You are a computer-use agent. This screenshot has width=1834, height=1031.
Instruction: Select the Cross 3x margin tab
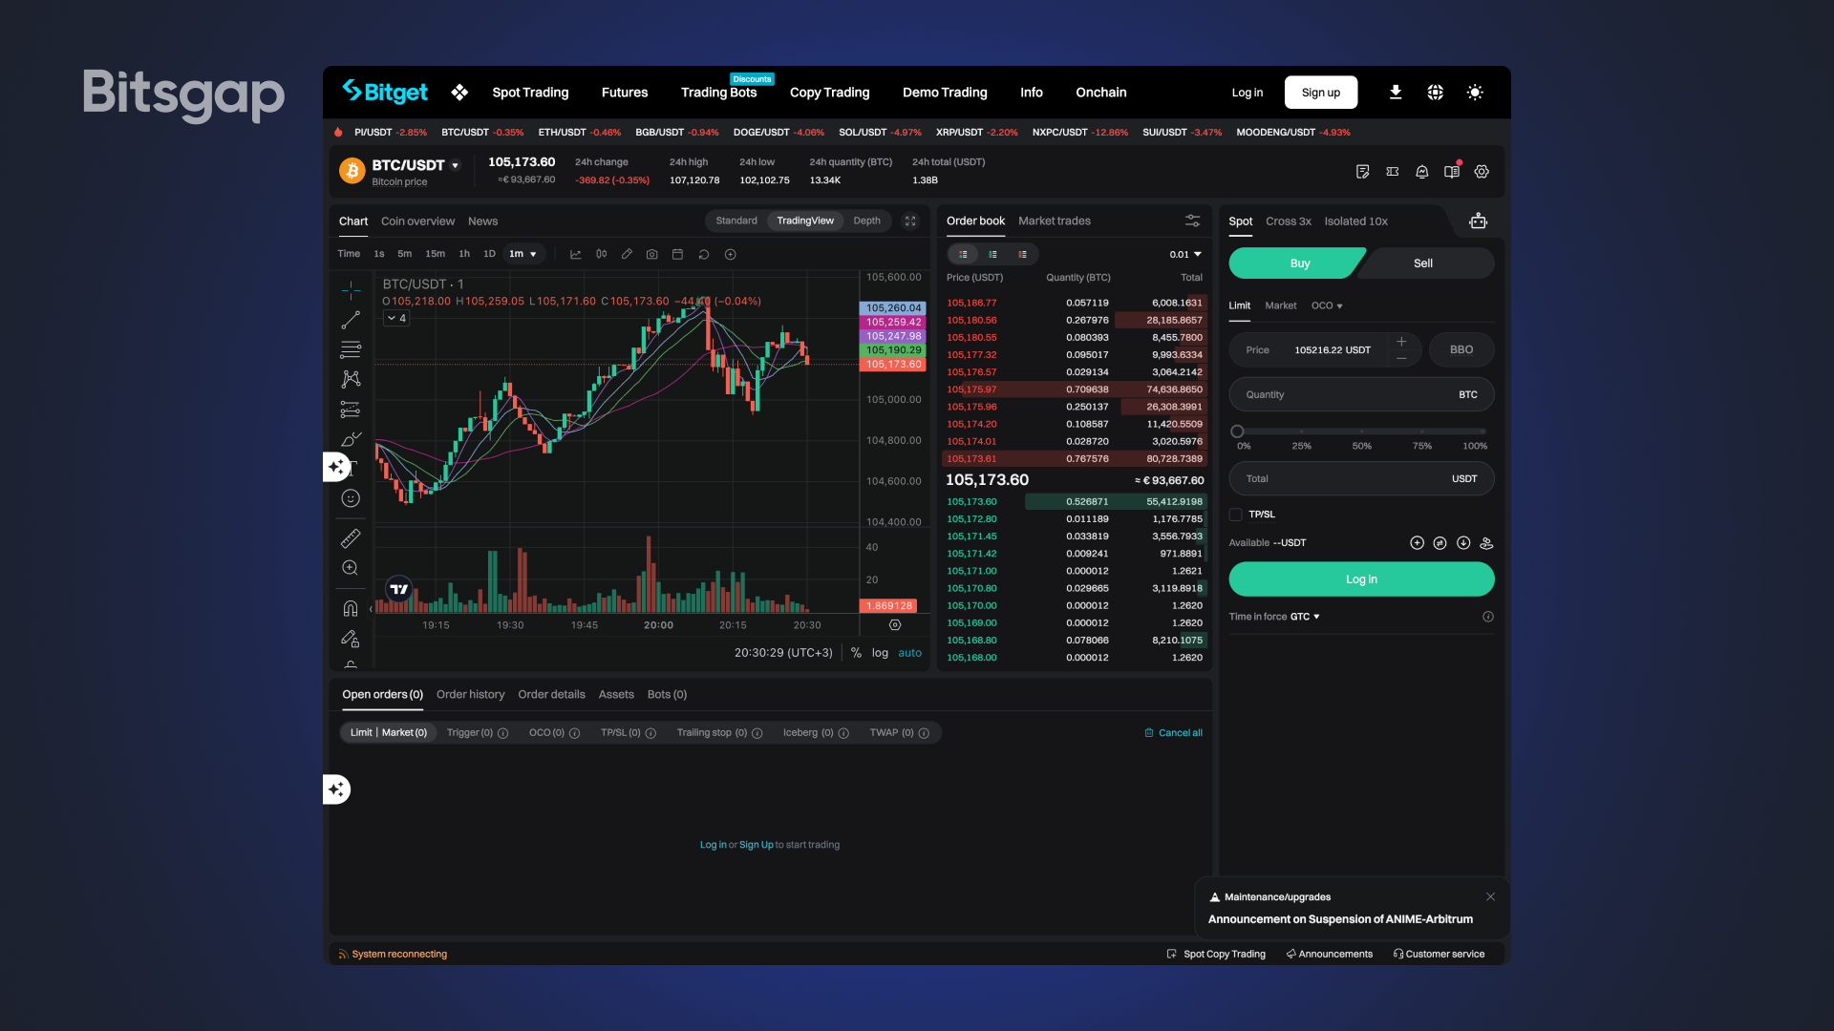coord(1289,221)
